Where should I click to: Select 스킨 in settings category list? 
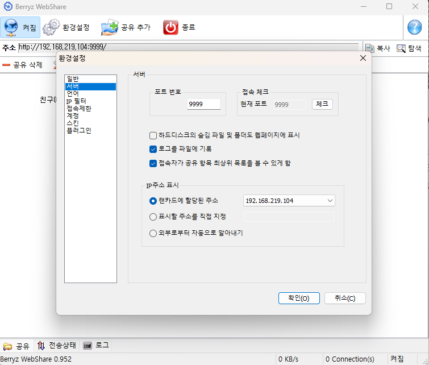coord(90,123)
